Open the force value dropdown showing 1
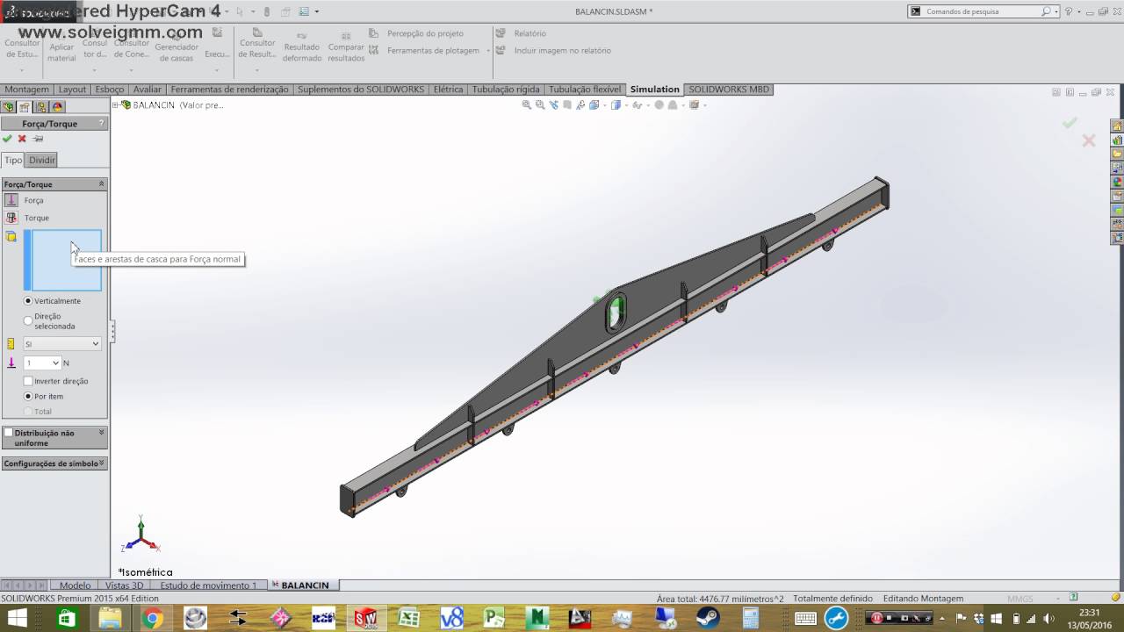This screenshot has width=1124, height=632. [56, 363]
